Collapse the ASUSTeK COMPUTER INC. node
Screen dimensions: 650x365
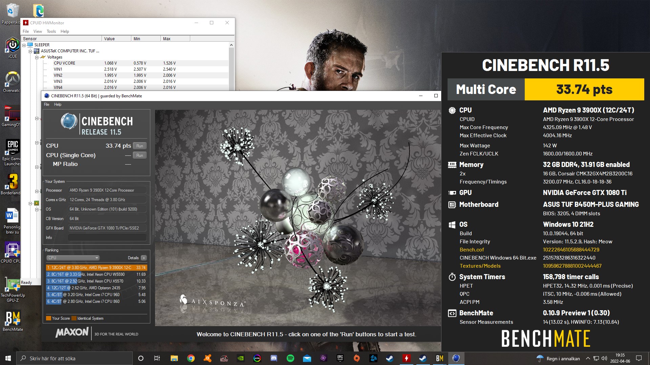(x=30, y=51)
